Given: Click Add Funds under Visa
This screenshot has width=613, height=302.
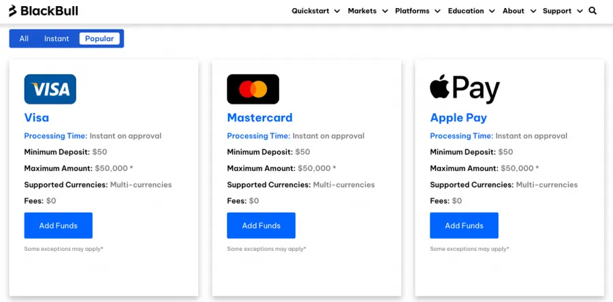Looking at the screenshot, I should point(59,226).
